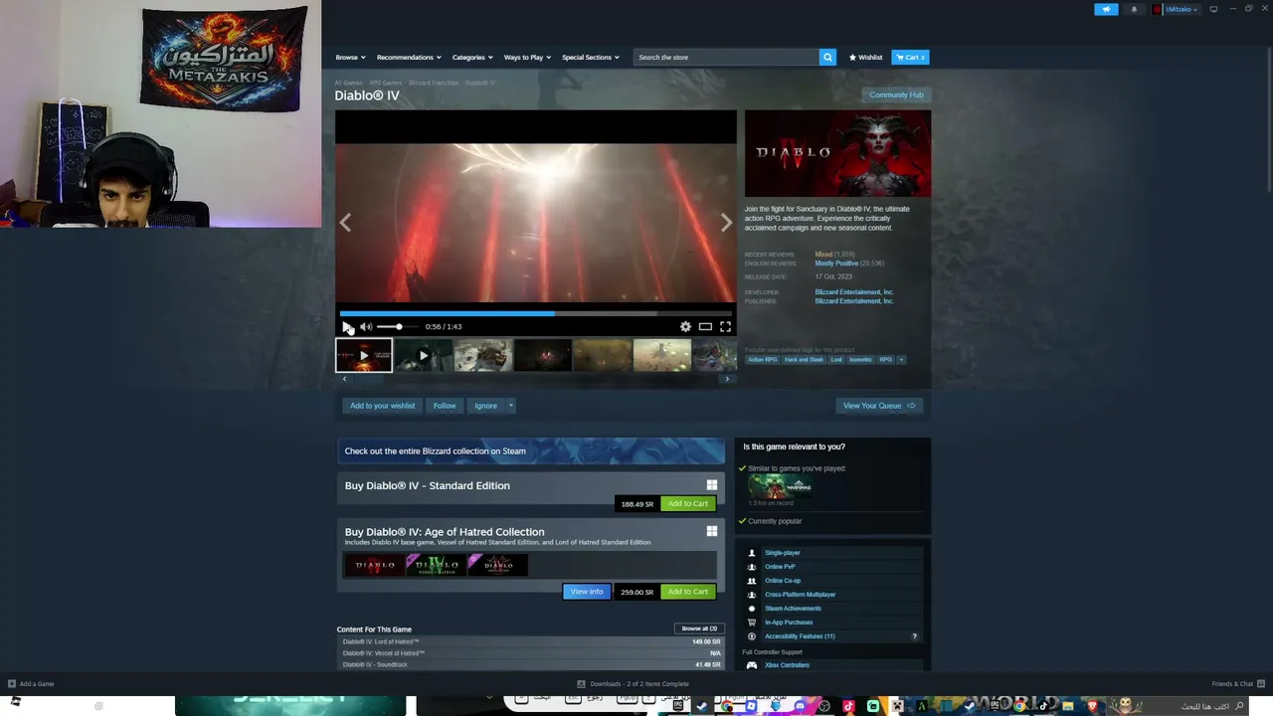Click the Online Co-op feature icon
1273x716 pixels.
[x=752, y=581]
